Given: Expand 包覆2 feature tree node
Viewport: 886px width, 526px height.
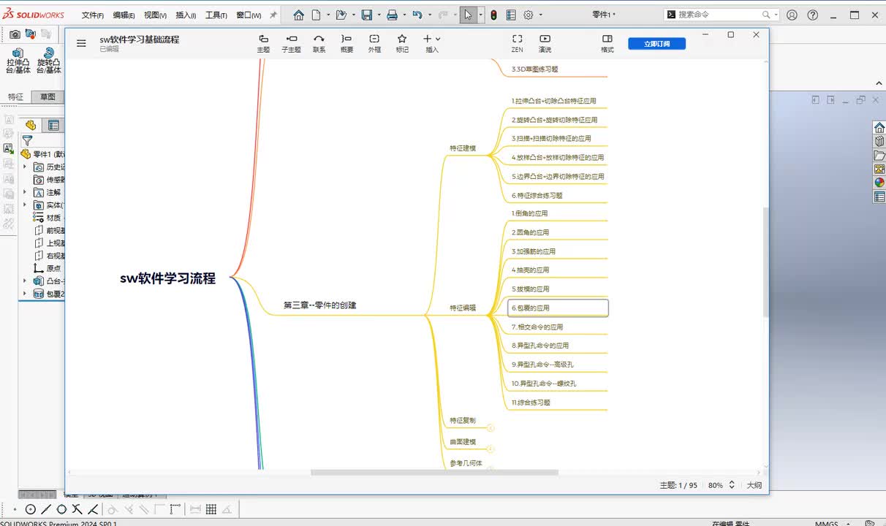Looking at the screenshot, I should click(x=25, y=294).
